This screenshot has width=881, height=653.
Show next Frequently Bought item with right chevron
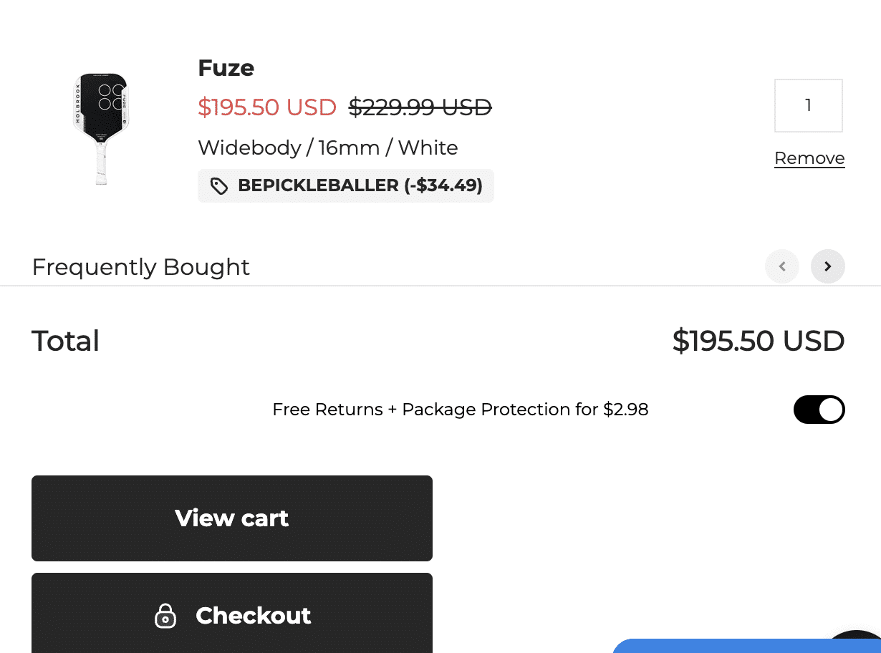click(828, 266)
